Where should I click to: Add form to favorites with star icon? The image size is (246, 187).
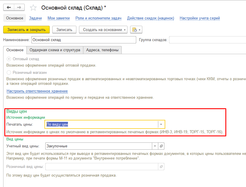(x=34, y=8)
